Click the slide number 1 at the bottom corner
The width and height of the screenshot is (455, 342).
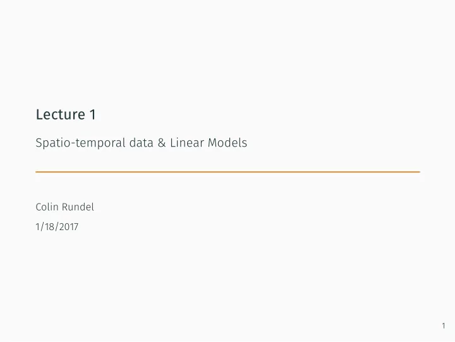tap(444, 326)
